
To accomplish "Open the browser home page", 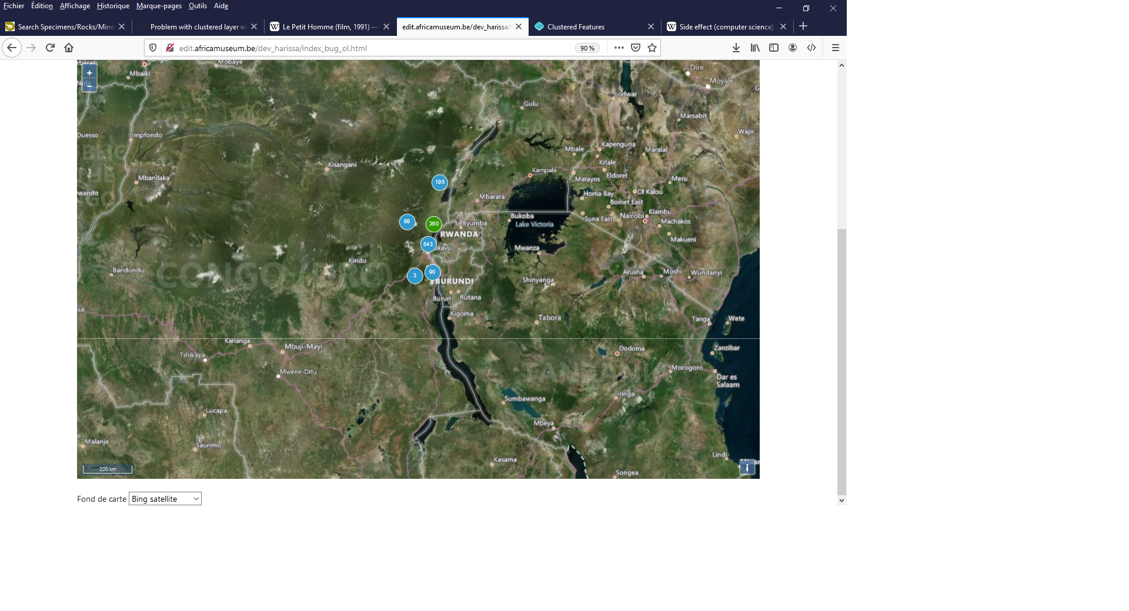I will pyautogui.click(x=69, y=48).
